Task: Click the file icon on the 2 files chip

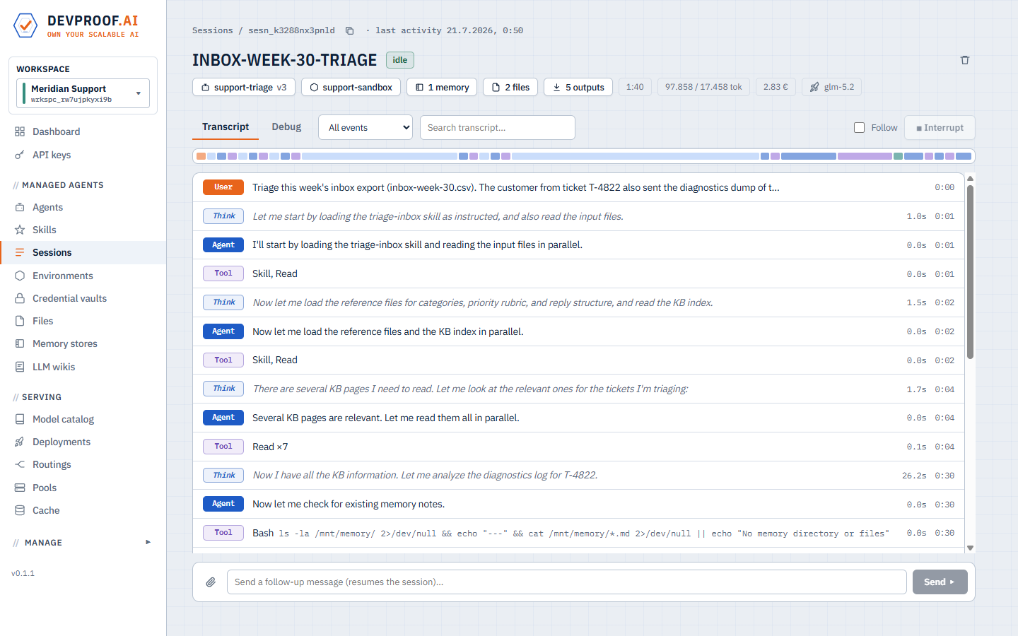Action: pyautogui.click(x=496, y=87)
